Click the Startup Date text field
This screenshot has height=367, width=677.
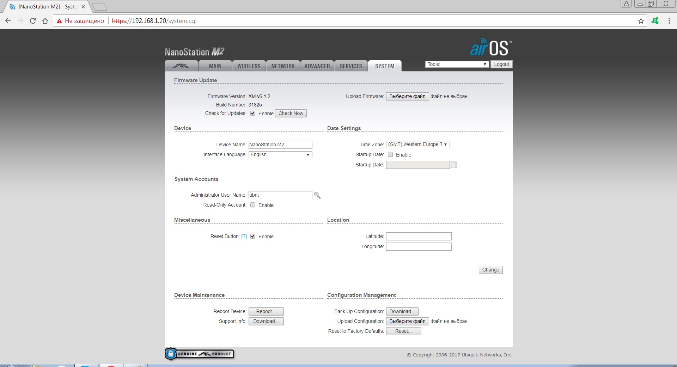418,165
